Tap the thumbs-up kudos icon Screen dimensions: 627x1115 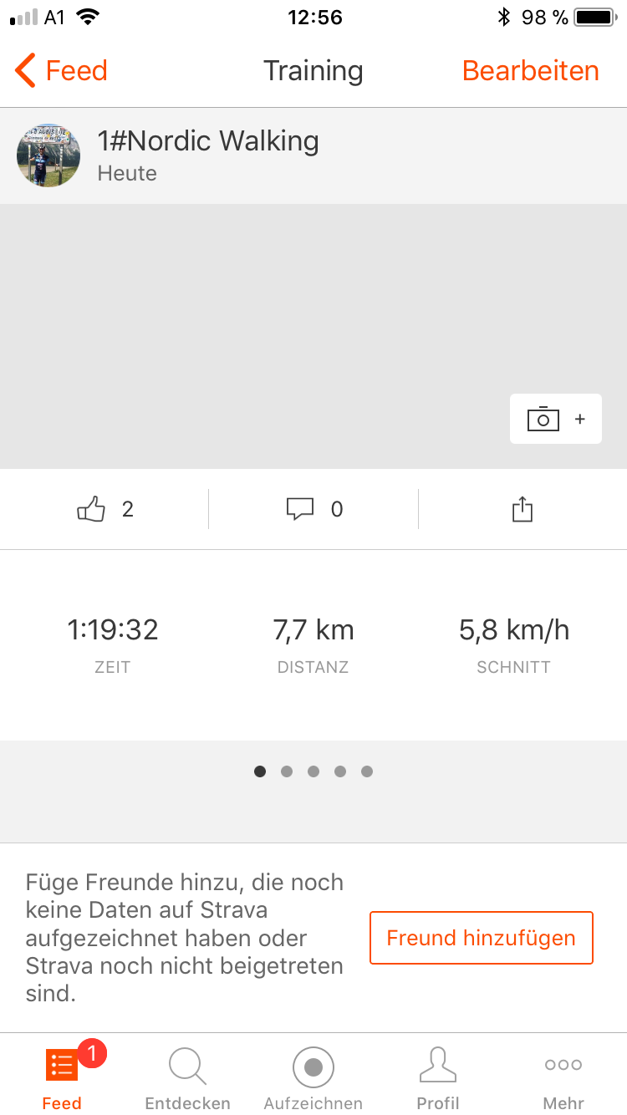92,509
